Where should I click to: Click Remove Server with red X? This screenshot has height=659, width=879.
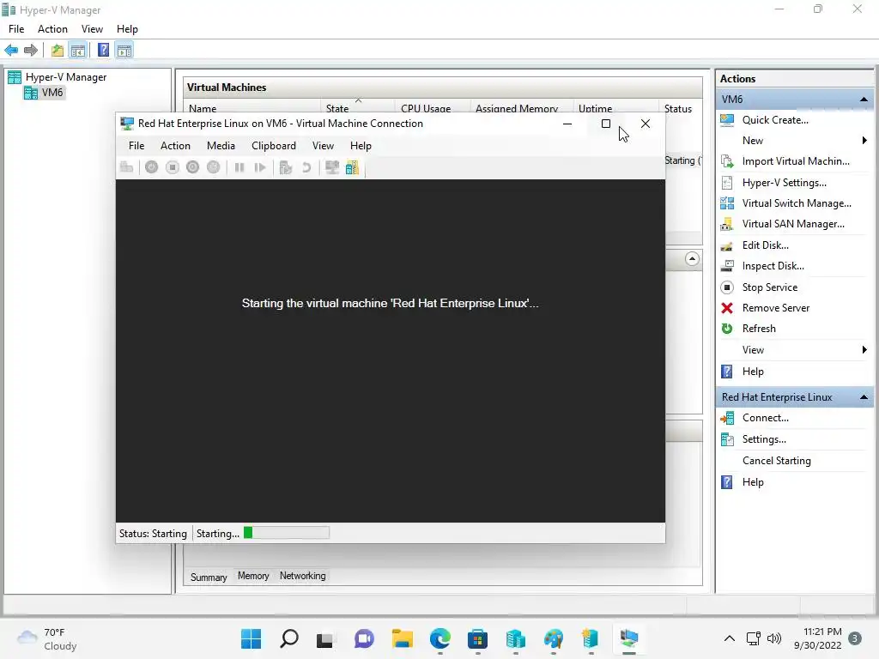[x=776, y=308]
